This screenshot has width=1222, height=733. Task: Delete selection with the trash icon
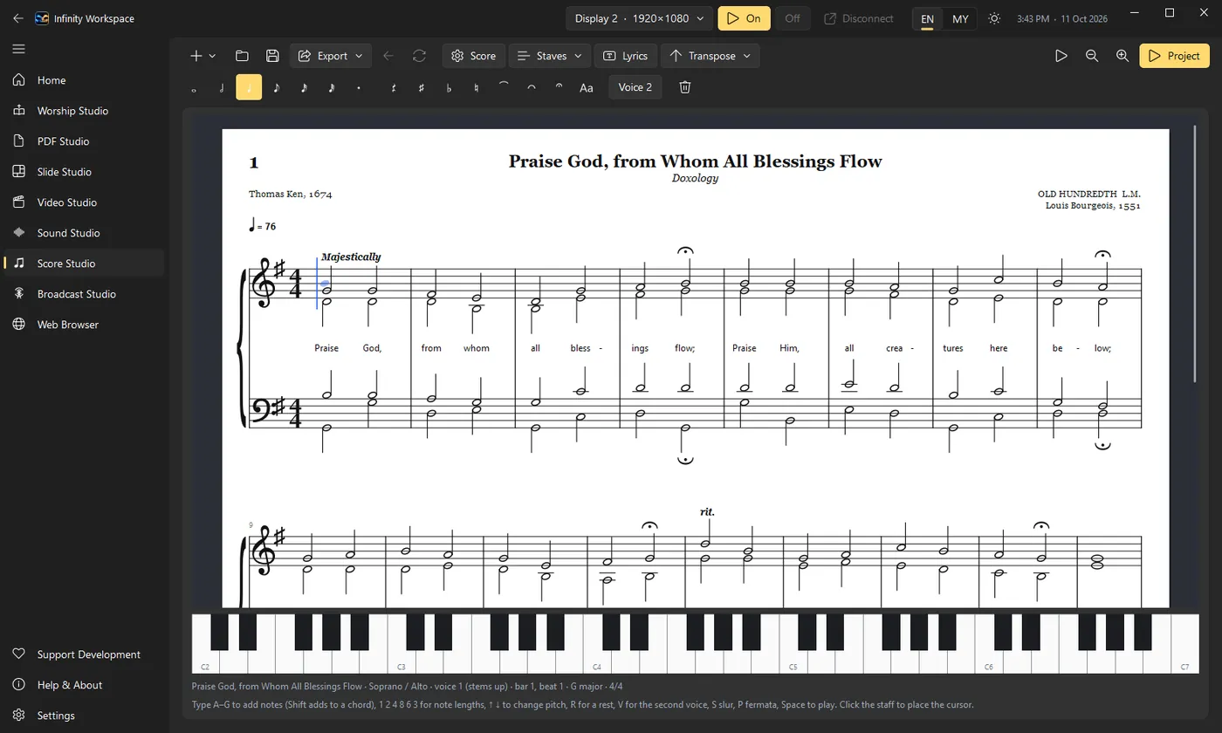click(685, 87)
